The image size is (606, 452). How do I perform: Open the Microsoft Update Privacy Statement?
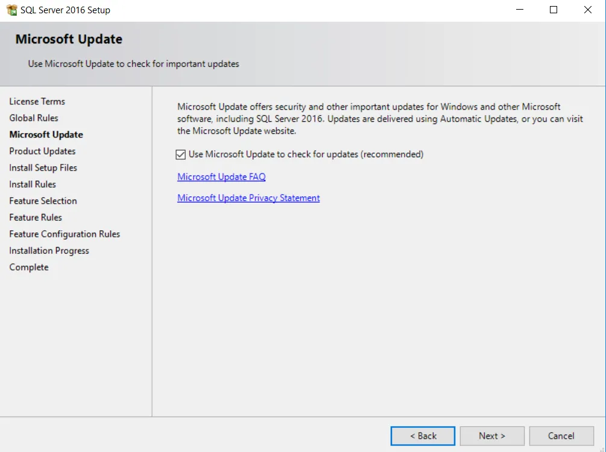248,198
